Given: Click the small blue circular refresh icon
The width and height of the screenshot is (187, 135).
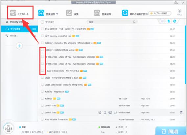Looking at the screenshot, I should [x=175, y=21].
